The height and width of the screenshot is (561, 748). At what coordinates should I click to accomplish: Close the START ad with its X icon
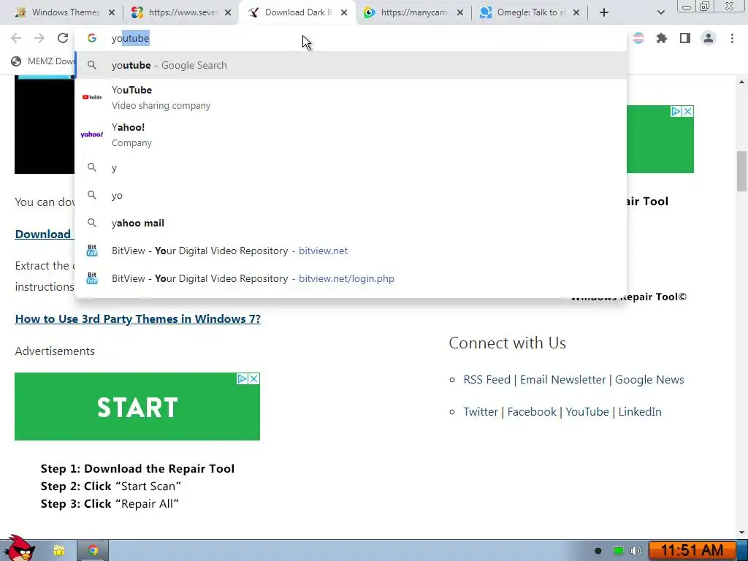click(254, 379)
